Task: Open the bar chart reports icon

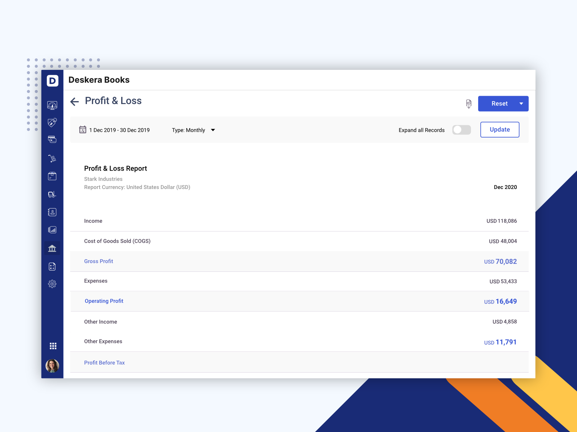Action: pyautogui.click(x=52, y=230)
